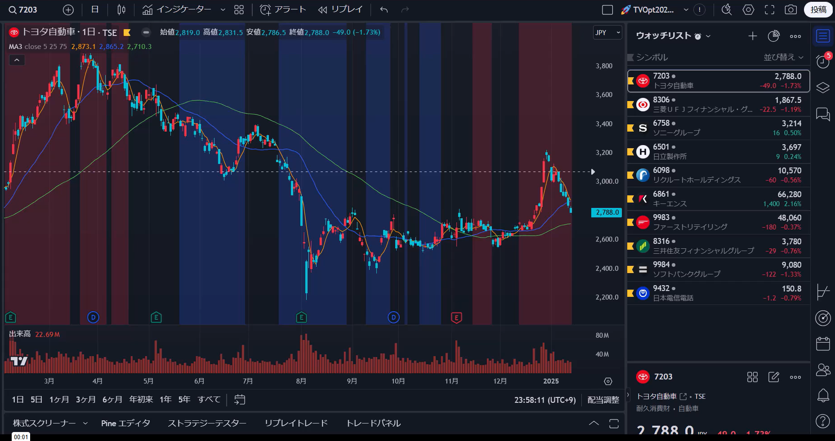Open Pine エディタ tab
Image resolution: width=835 pixels, height=441 pixels.
[125, 423]
